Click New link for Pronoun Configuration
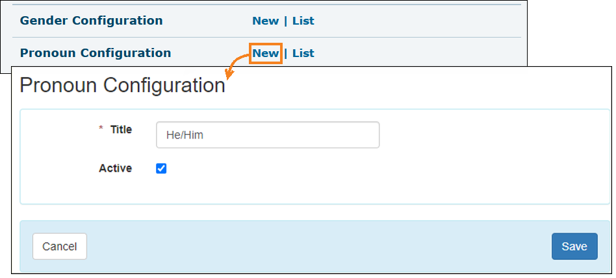 tap(265, 53)
